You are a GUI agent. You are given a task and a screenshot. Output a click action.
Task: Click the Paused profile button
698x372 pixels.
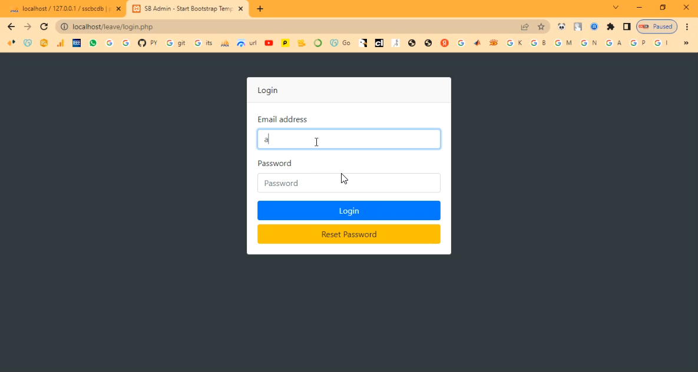tap(657, 26)
